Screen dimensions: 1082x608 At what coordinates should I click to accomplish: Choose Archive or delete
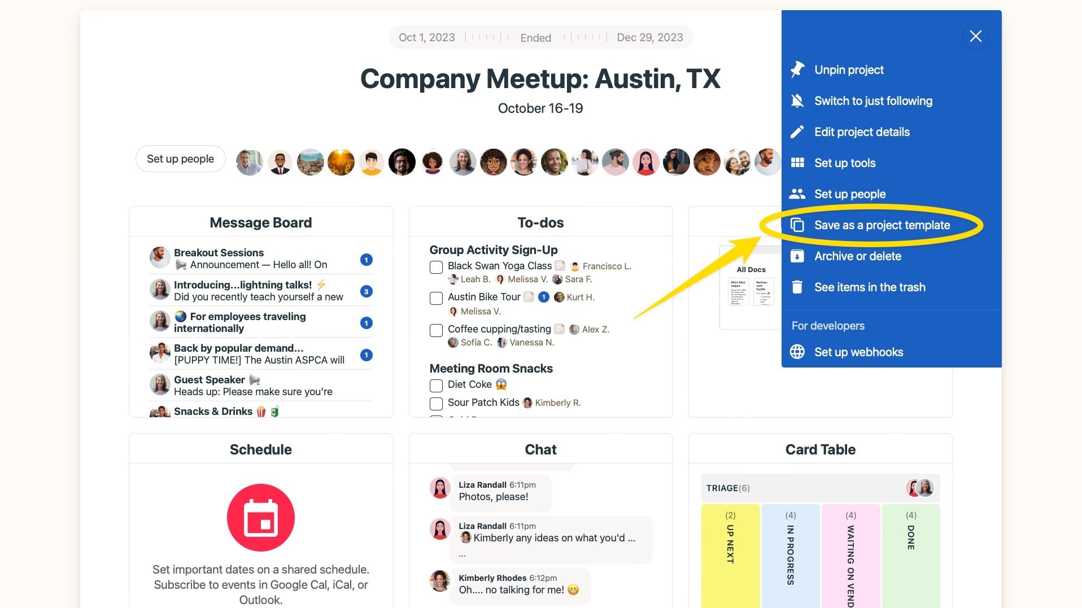point(858,256)
